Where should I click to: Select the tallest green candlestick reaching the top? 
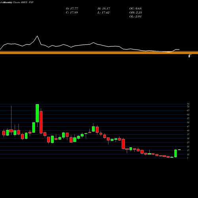click(37, 113)
